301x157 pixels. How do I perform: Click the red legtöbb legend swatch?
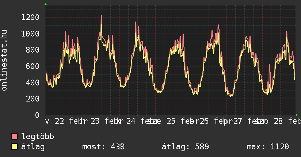pos(15,137)
